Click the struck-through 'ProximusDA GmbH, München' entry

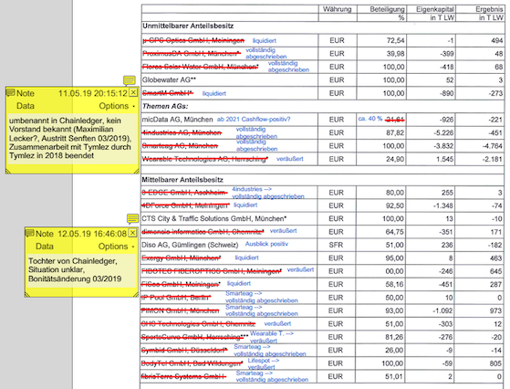coord(192,53)
